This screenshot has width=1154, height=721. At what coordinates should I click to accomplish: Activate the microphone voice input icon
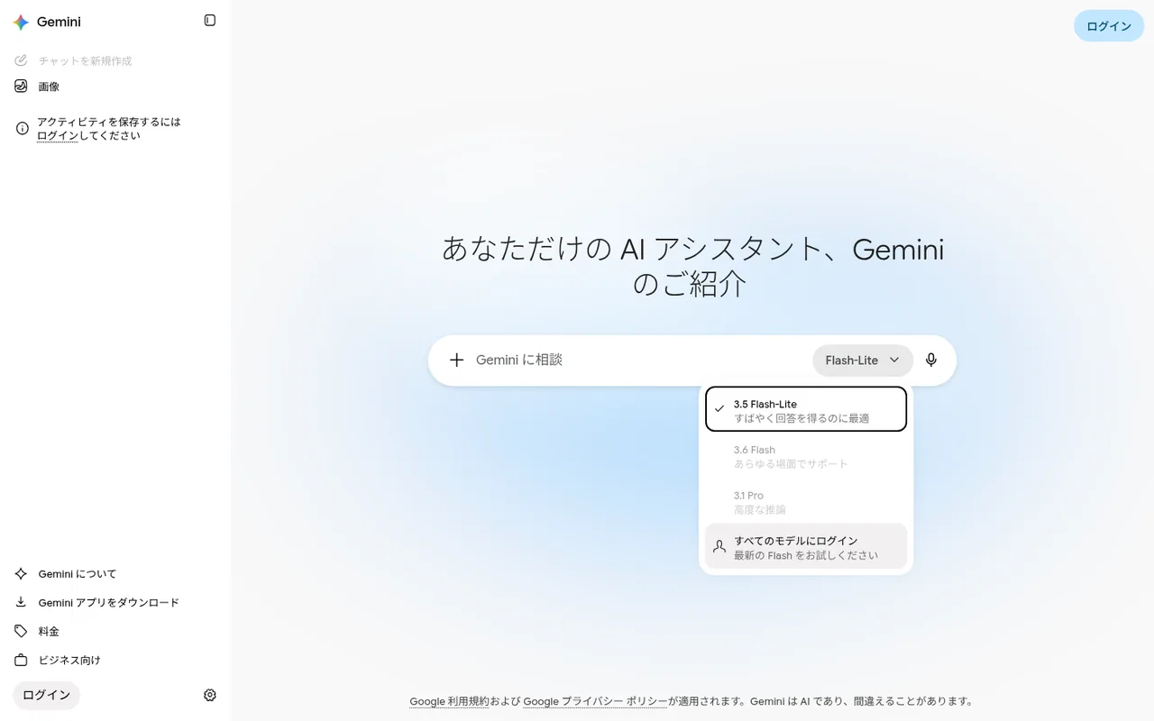931,360
